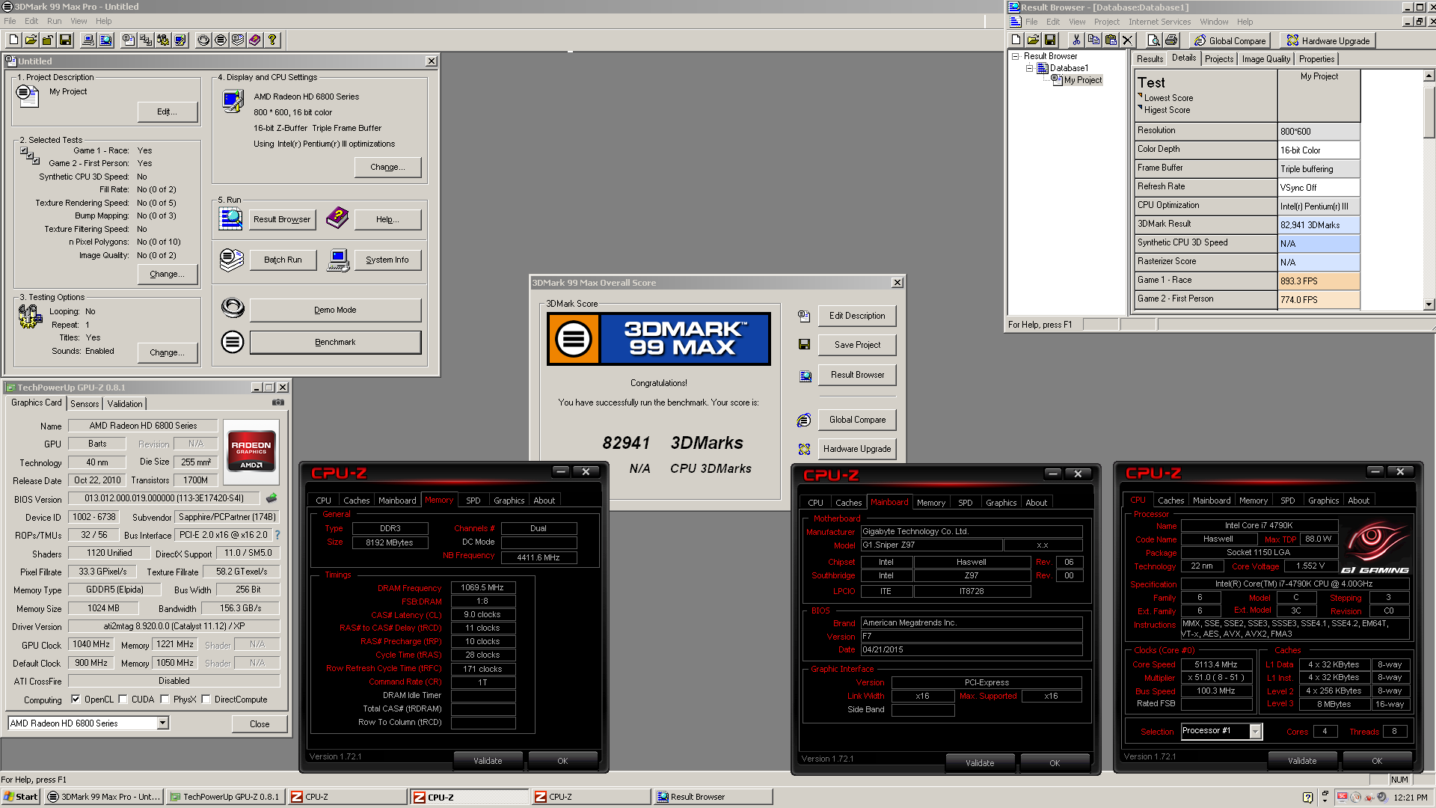Viewport: 1436px width, 808px height.
Task: Click Hardware Upgrade button in Result Browser toolbar
Action: click(1328, 40)
